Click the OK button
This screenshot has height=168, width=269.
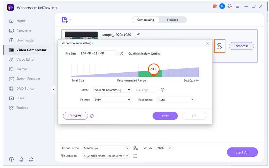194,116
